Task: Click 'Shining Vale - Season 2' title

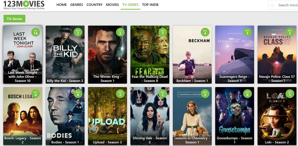Action: tap(150, 140)
